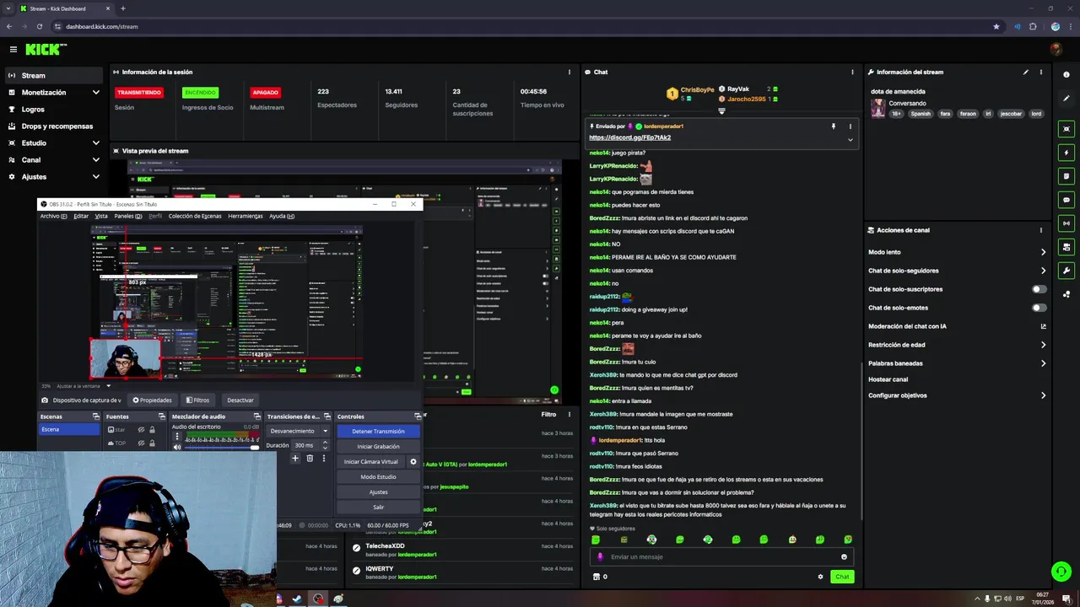
Task: Open the OBS Archivo menu
Action: point(53,216)
